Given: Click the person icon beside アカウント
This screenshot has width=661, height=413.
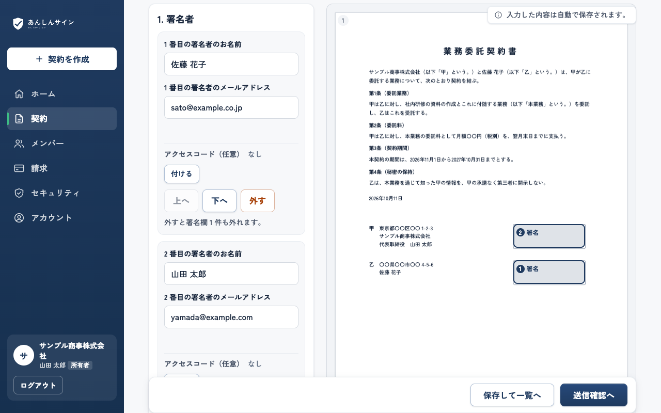Looking at the screenshot, I should pyautogui.click(x=19, y=218).
